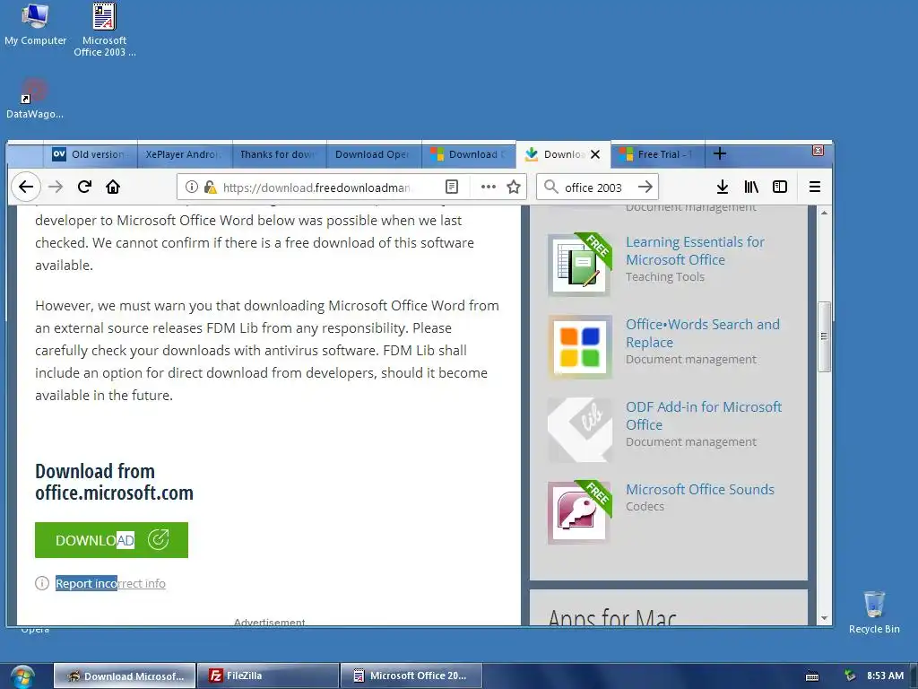Switch to the Free Trial tab
The image size is (918, 689).
[x=657, y=154]
